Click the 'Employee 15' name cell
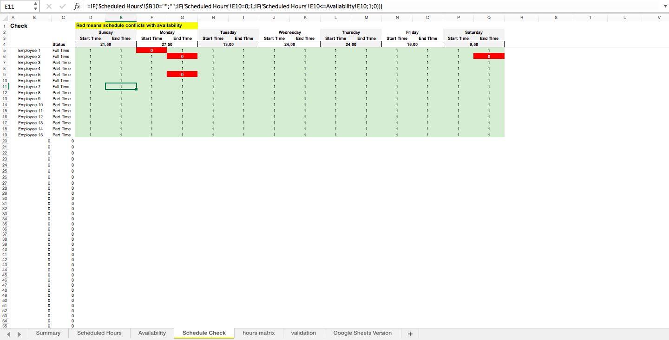 point(30,135)
